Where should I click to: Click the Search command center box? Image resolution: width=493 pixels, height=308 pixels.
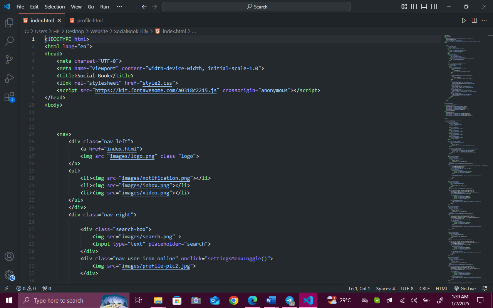(257, 7)
